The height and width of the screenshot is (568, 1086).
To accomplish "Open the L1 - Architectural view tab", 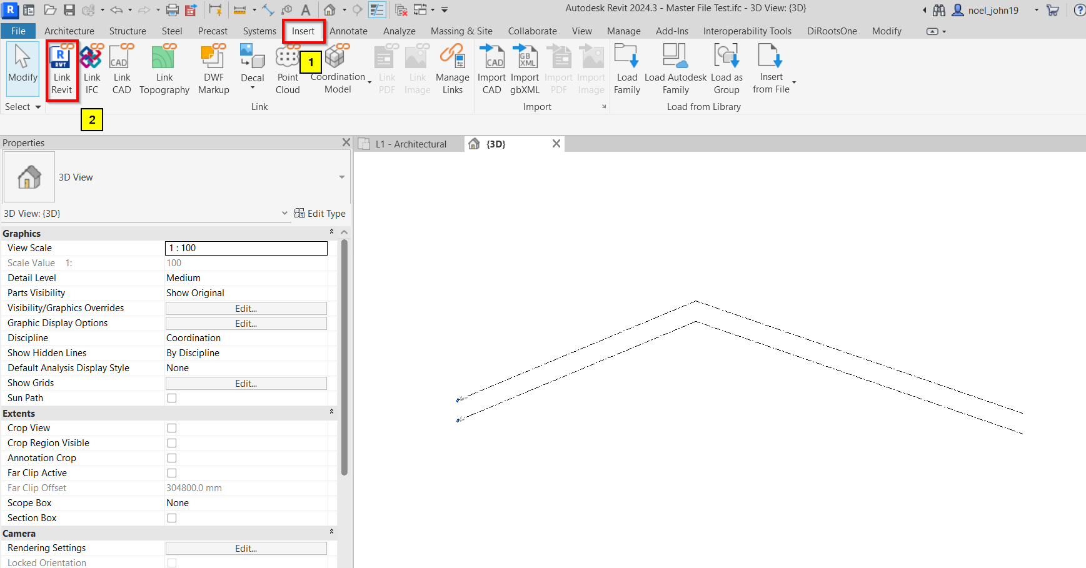I will tap(411, 144).
